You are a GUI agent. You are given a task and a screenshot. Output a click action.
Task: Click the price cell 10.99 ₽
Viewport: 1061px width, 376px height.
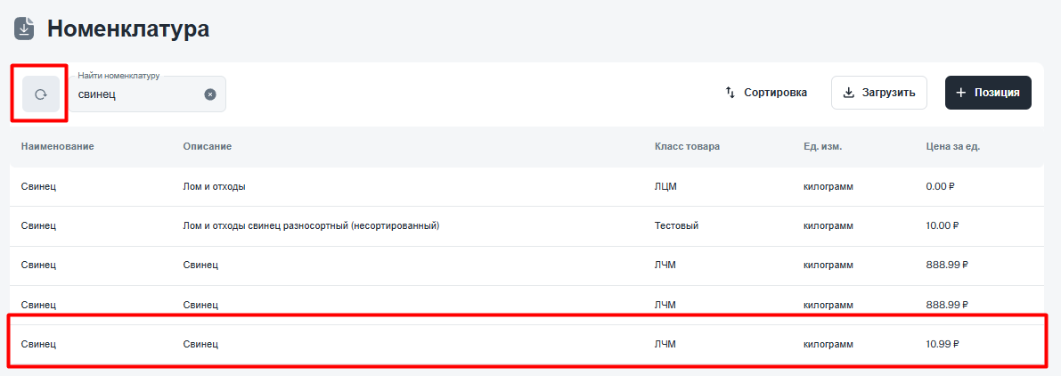pos(943,344)
